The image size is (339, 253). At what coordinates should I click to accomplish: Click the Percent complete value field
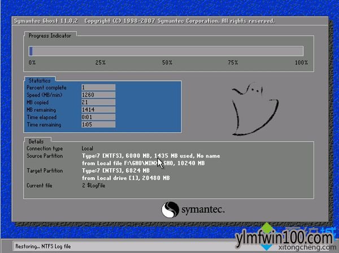click(x=98, y=88)
